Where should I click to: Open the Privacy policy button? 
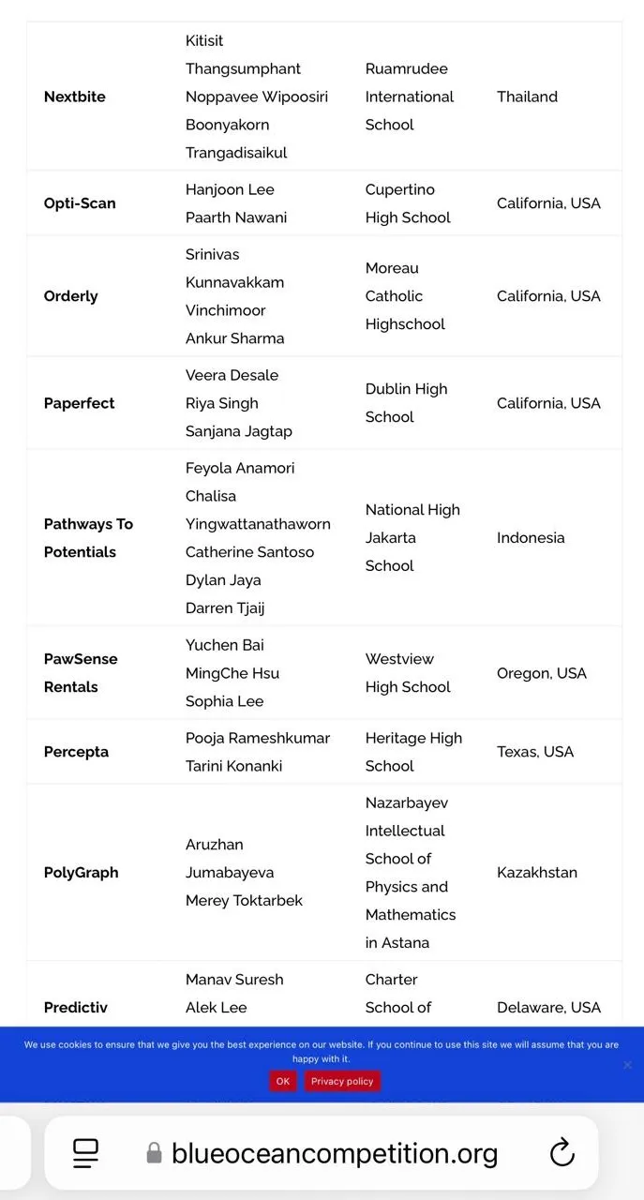342,1081
